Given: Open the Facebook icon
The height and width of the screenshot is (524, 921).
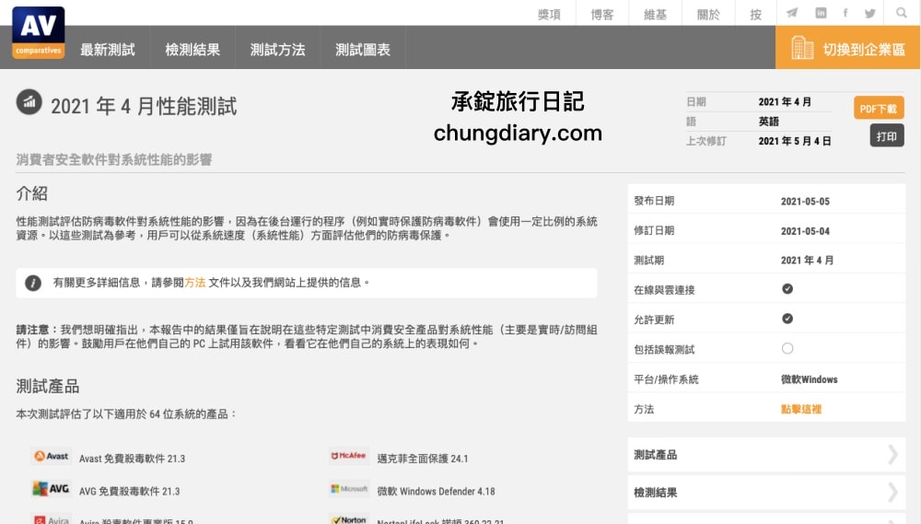Looking at the screenshot, I should [x=845, y=13].
